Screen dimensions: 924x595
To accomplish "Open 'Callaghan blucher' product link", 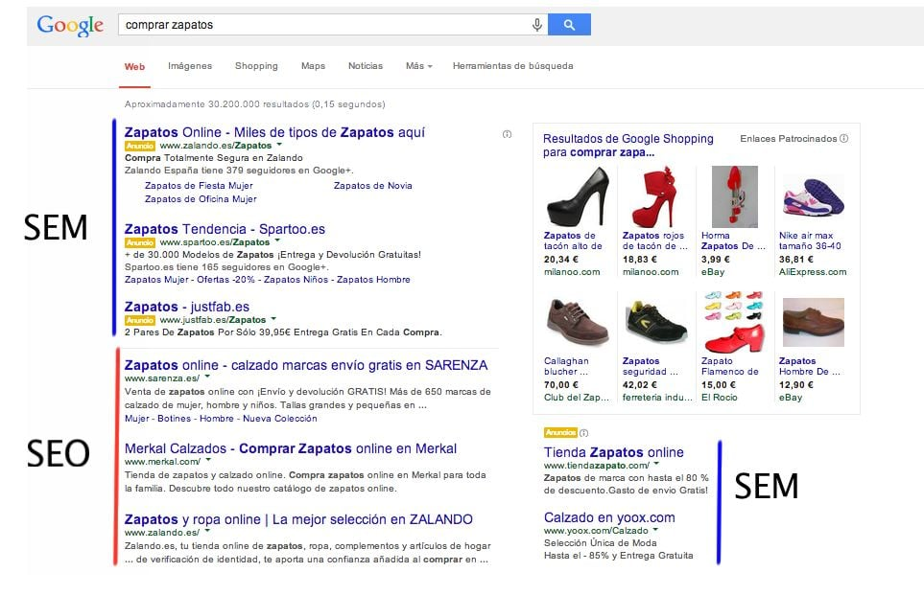I will (566, 366).
